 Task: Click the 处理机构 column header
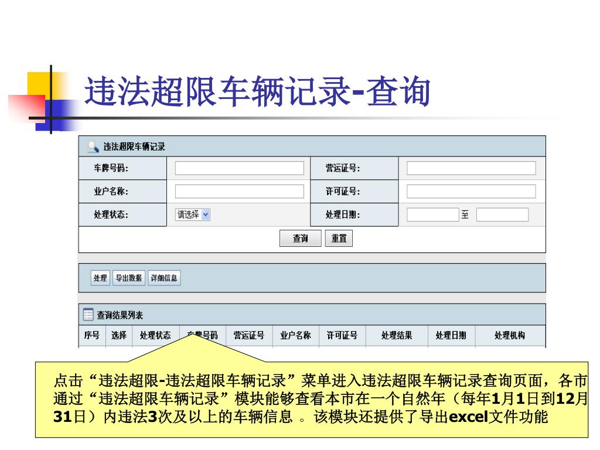point(510,336)
